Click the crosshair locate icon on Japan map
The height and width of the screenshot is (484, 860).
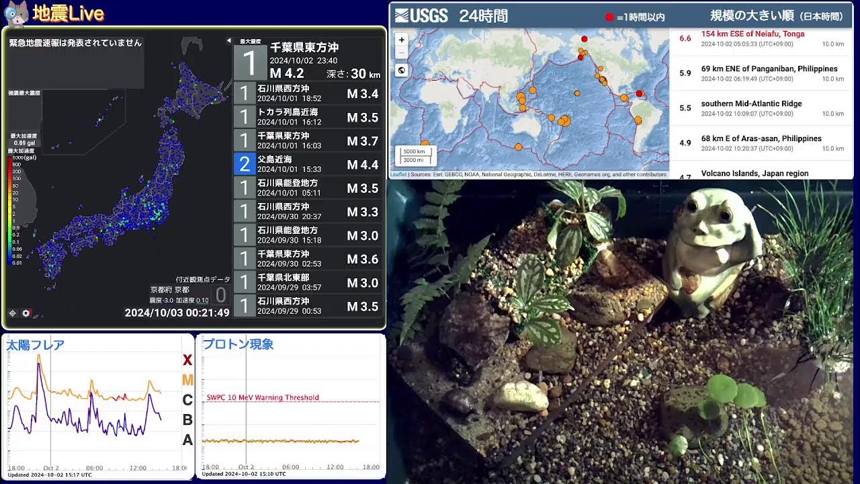click(x=12, y=313)
